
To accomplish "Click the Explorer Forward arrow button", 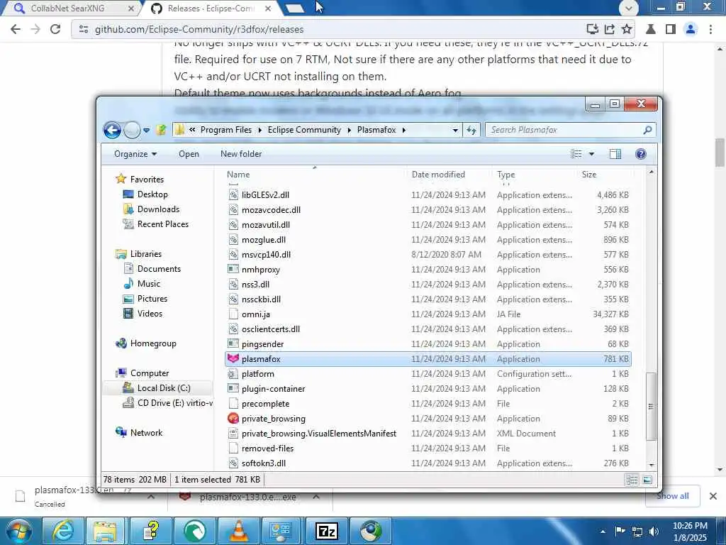I will pyautogui.click(x=132, y=131).
